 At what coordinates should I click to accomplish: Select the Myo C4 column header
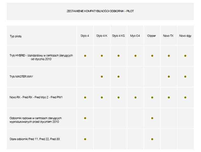click(x=135, y=36)
